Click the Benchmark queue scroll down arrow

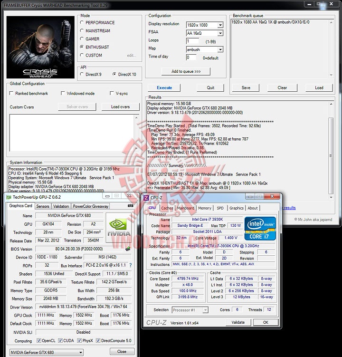[331, 75]
